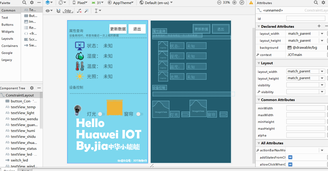328x171 pixels.
Task: Open guidelines dropdown icon
Action: click(98, 11)
